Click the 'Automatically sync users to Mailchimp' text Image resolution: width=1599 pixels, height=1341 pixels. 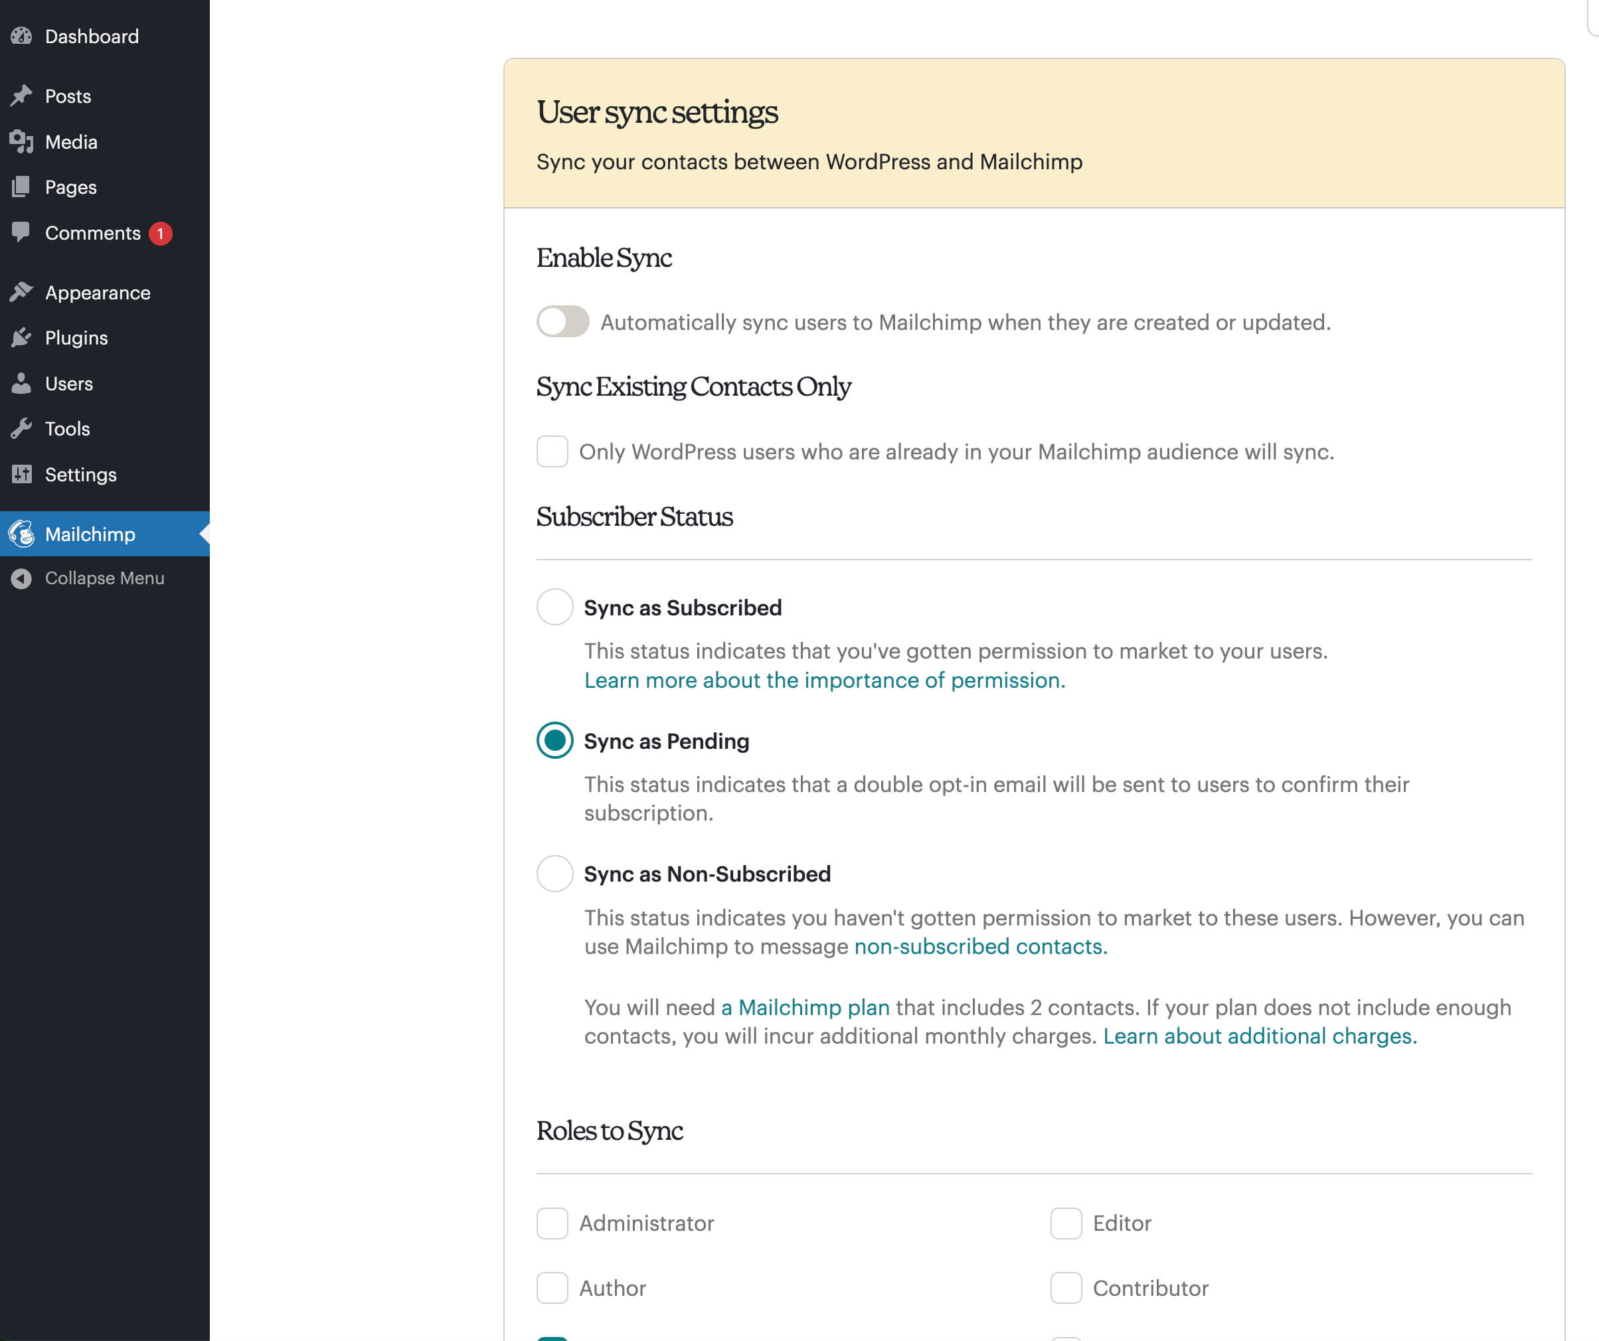tap(966, 323)
